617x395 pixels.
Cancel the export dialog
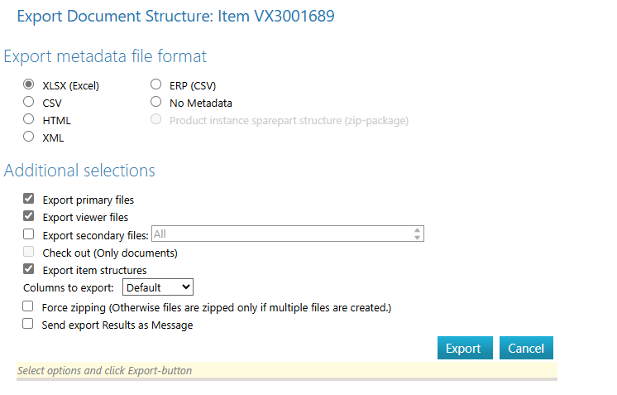pos(526,348)
